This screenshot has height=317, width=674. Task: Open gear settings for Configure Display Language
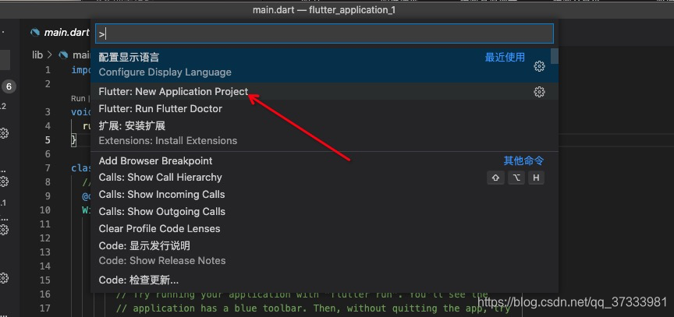pos(539,66)
